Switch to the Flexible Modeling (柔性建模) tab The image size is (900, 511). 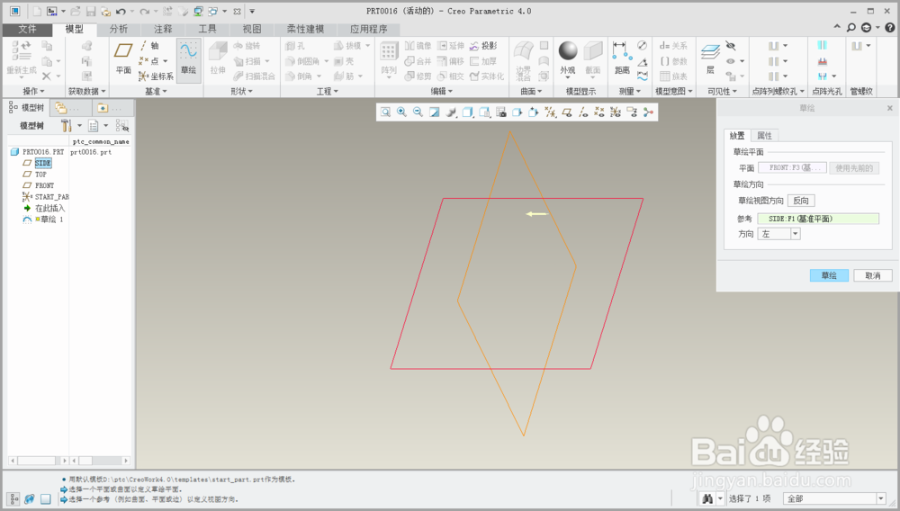305,29
